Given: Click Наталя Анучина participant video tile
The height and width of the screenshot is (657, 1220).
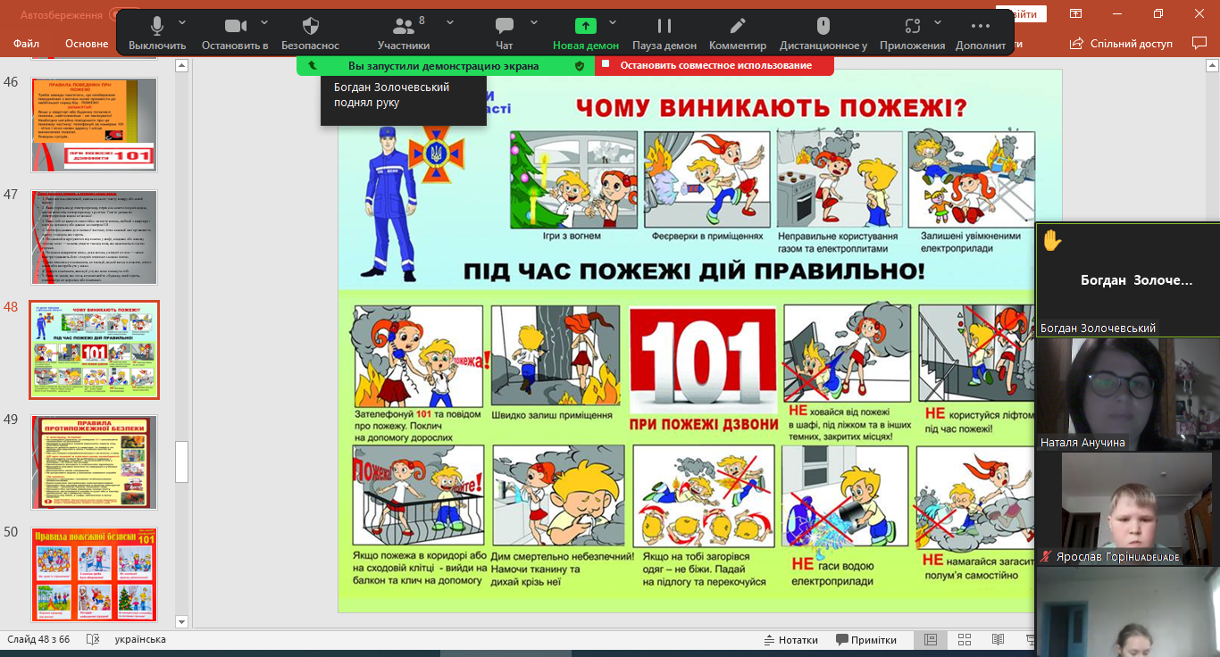Looking at the screenshot, I should click(1127, 394).
